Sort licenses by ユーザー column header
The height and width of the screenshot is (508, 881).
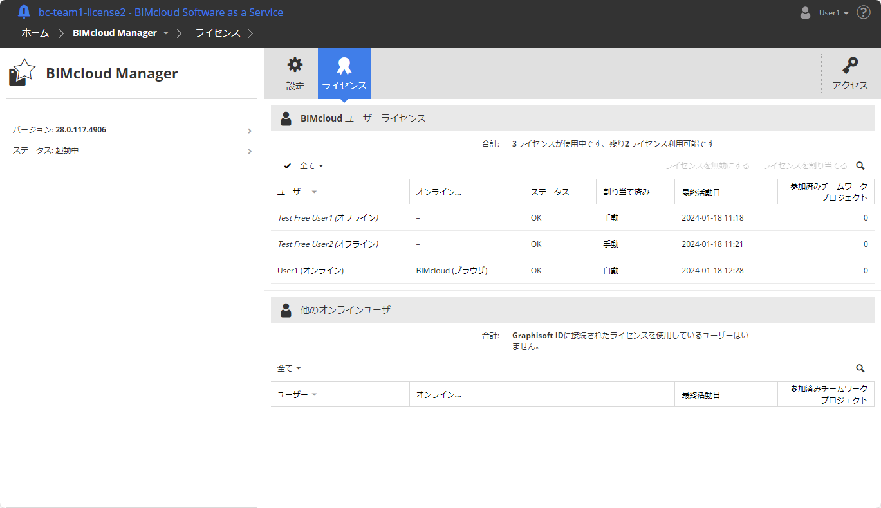pos(293,192)
